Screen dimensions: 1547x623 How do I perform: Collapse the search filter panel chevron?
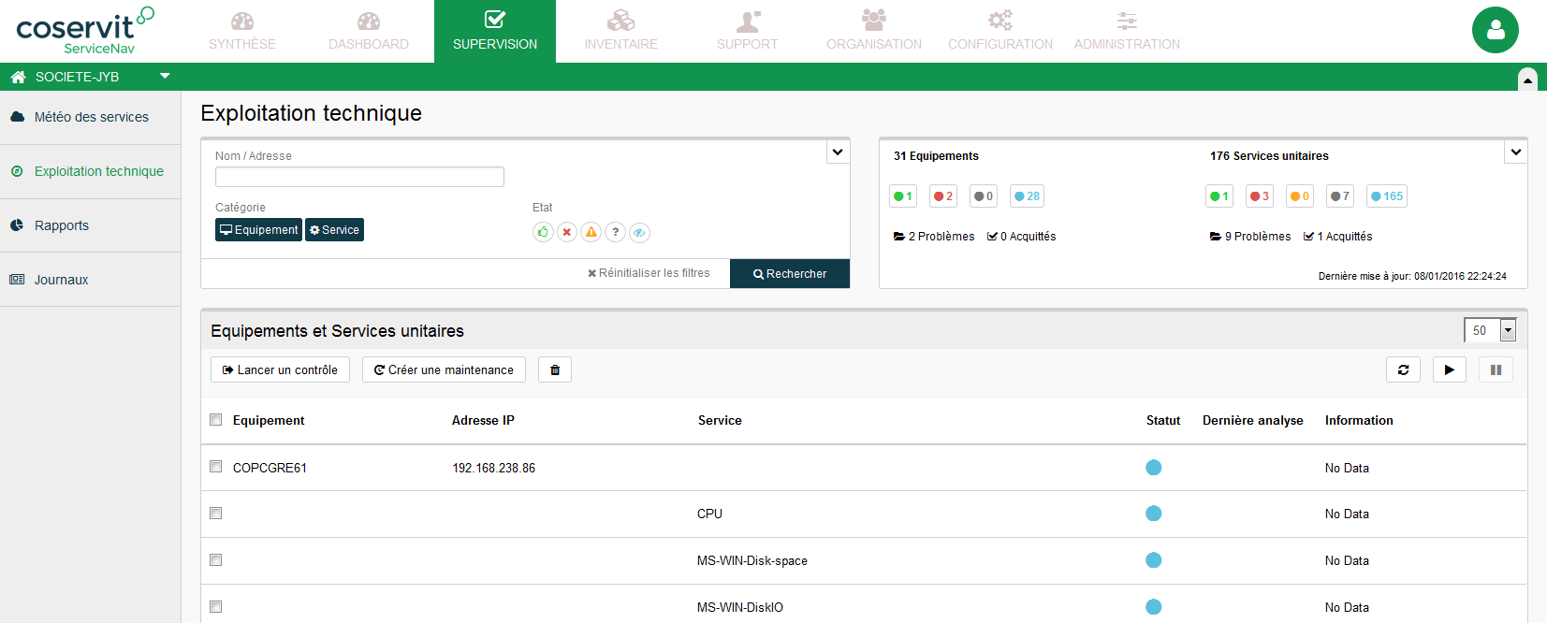(x=838, y=152)
